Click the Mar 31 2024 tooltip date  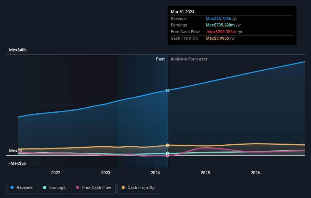[x=183, y=12]
